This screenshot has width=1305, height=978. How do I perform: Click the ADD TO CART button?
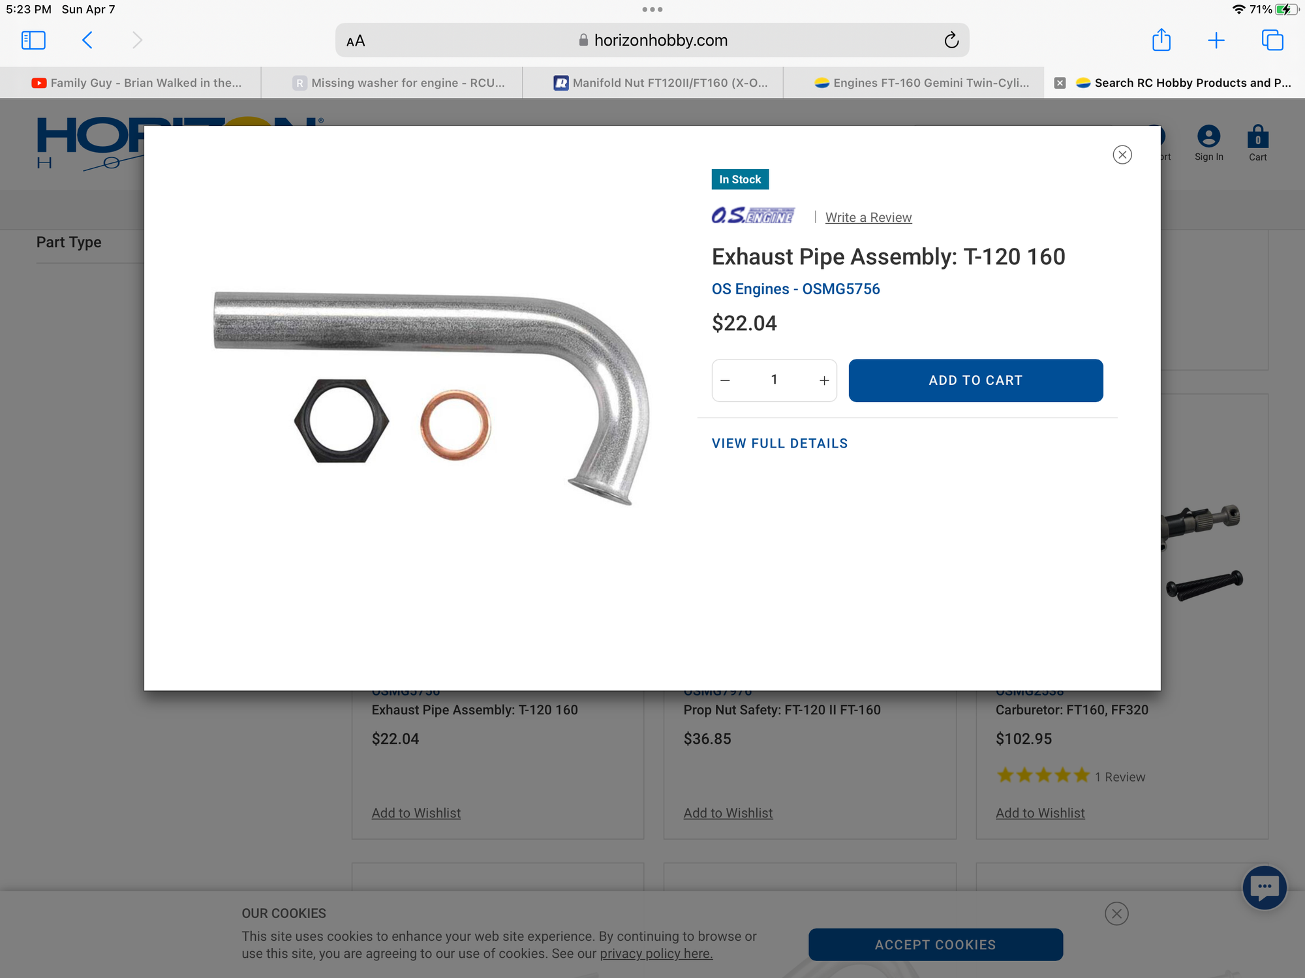tap(975, 380)
